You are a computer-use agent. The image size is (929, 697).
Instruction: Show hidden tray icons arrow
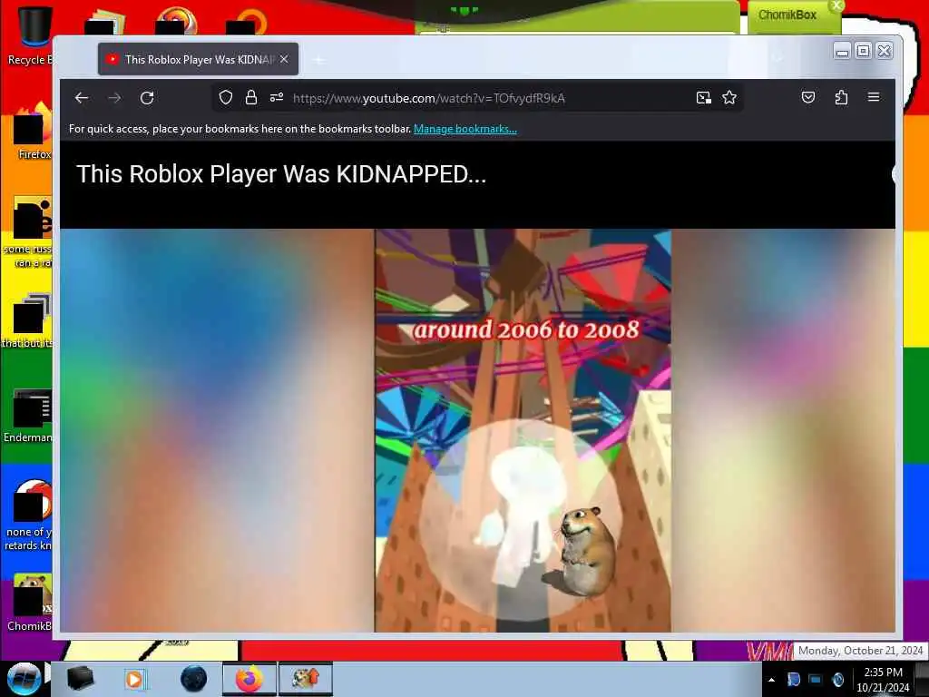click(771, 680)
